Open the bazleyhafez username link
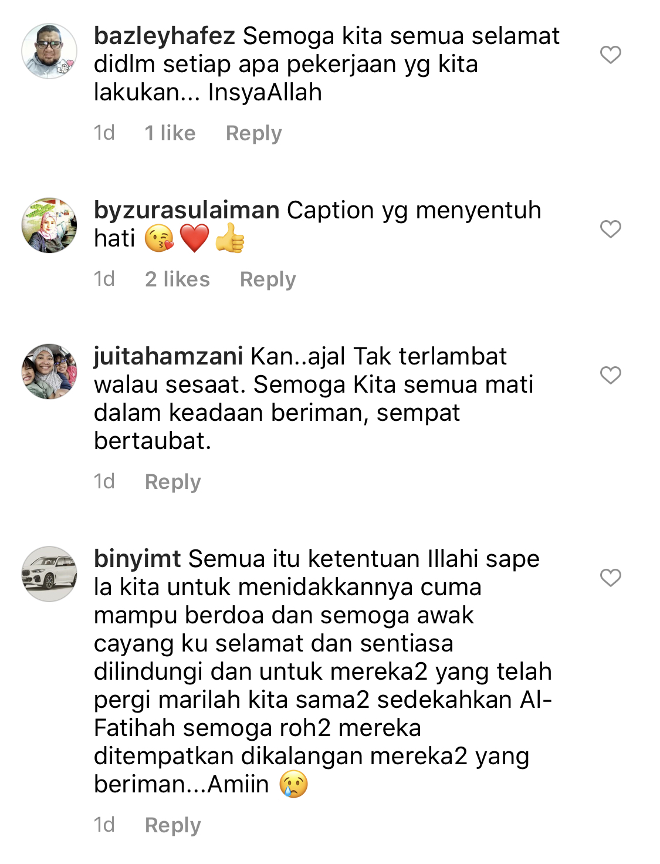 [165, 36]
